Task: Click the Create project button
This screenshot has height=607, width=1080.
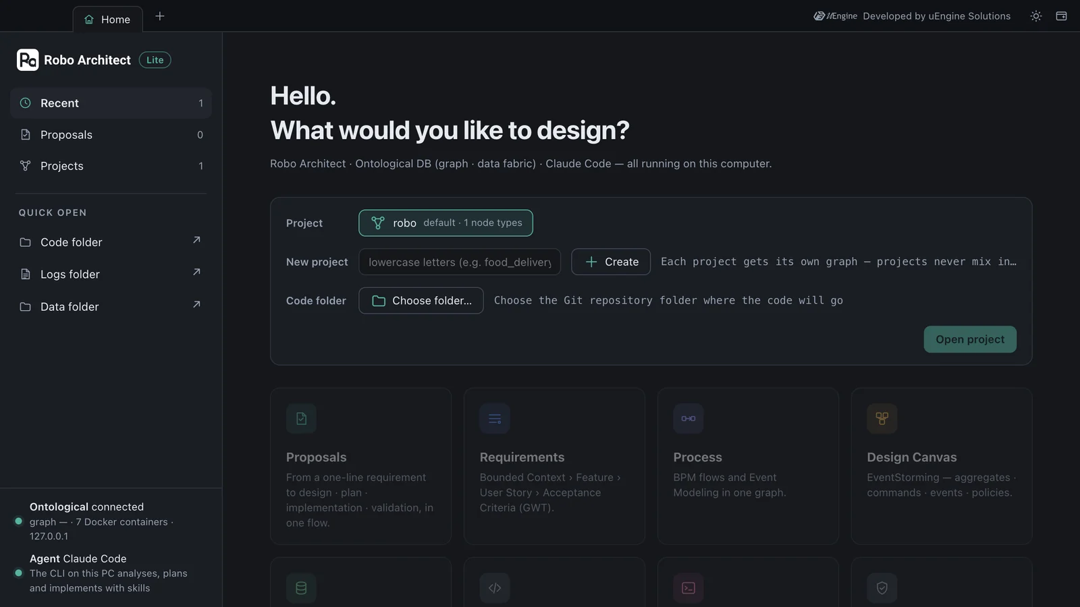Action: (x=611, y=262)
